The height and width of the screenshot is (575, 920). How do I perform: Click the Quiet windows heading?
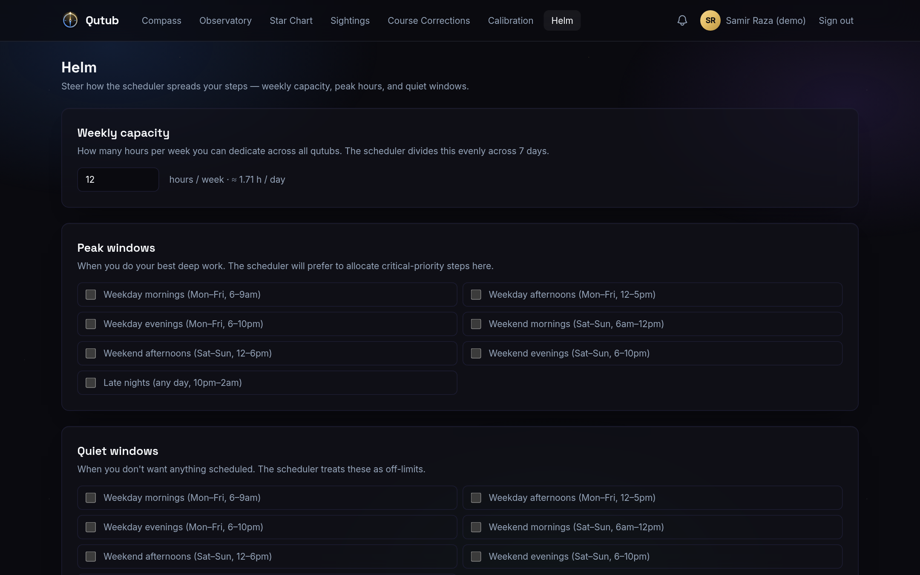[x=118, y=451]
